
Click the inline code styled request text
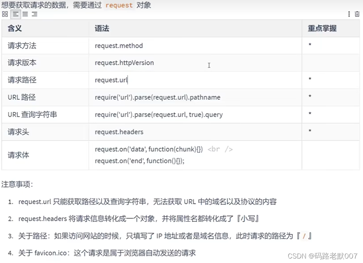click(x=119, y=5)
